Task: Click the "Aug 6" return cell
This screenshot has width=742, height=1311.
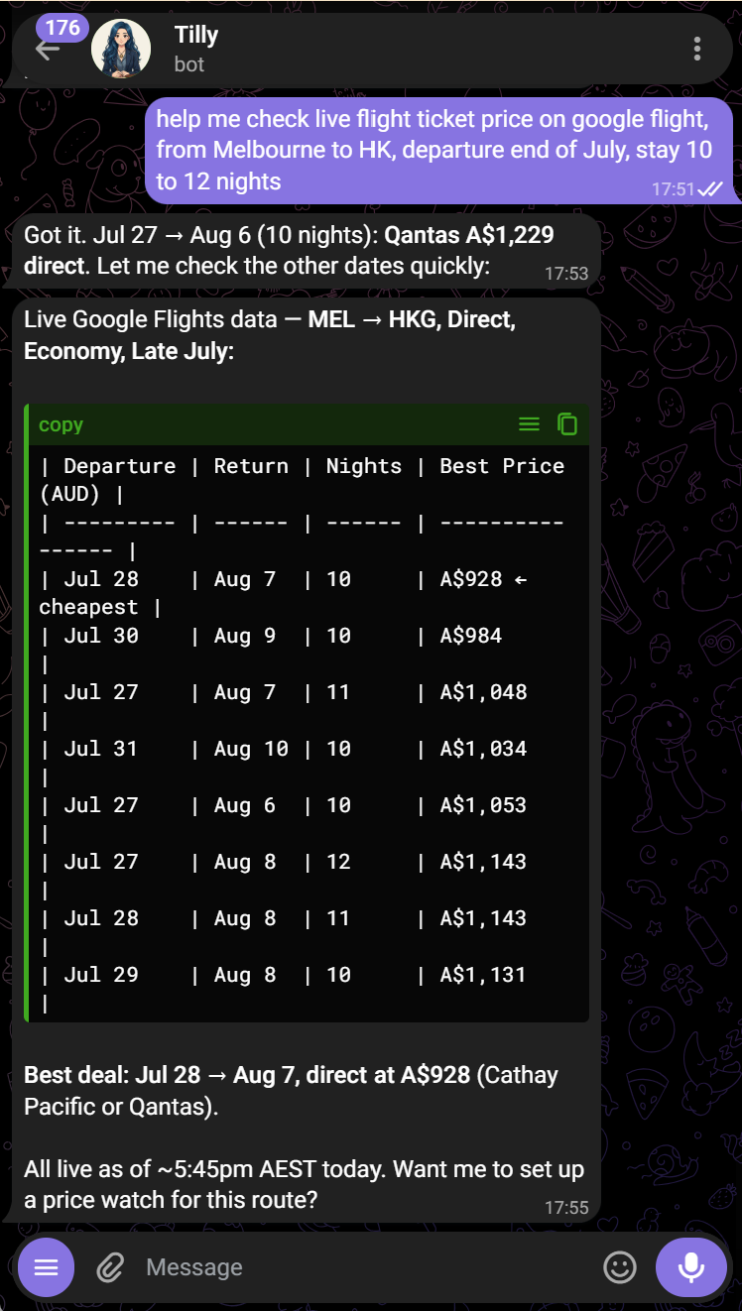Action: pos(245,805)
